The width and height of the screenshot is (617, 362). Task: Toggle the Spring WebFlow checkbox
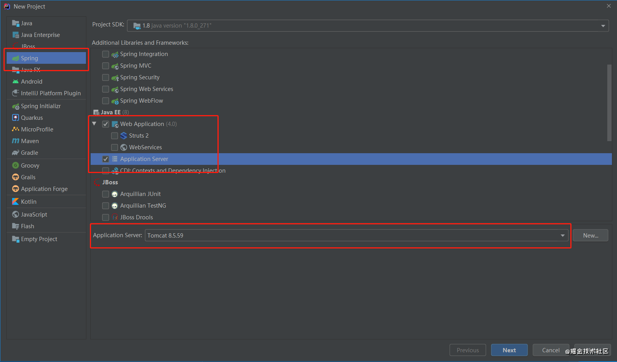(x=105, y=101)
